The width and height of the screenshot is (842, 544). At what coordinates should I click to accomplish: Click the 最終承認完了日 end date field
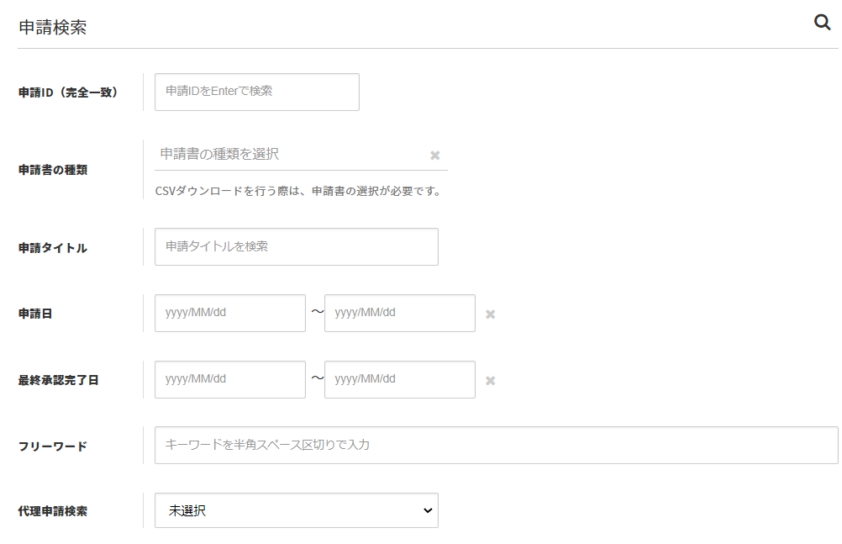click(x=399, y=379)
